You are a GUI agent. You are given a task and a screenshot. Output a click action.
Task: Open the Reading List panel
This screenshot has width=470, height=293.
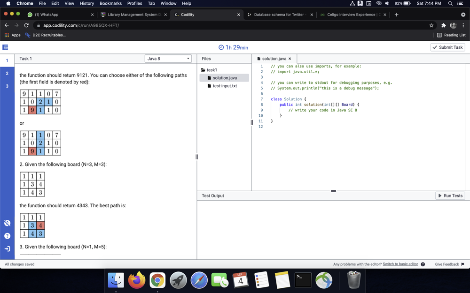click(451, 35)
